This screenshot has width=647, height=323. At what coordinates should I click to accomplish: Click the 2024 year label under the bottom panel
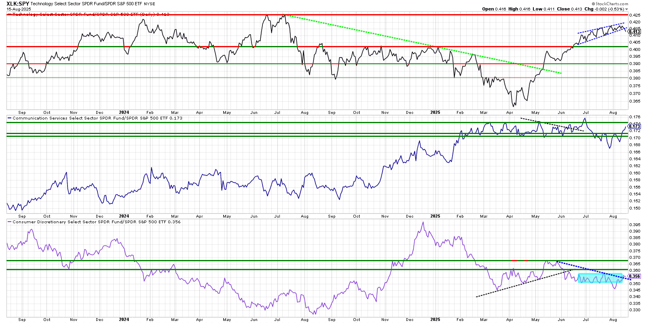tap(124, 319)
